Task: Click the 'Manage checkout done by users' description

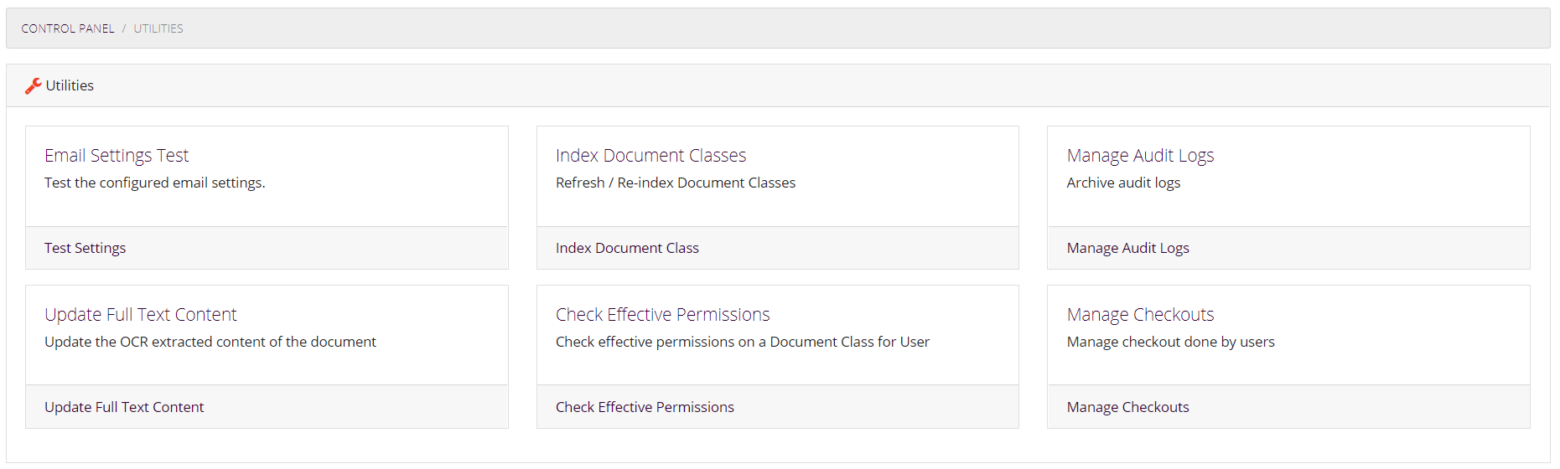Action: (x=1170, y=342)
